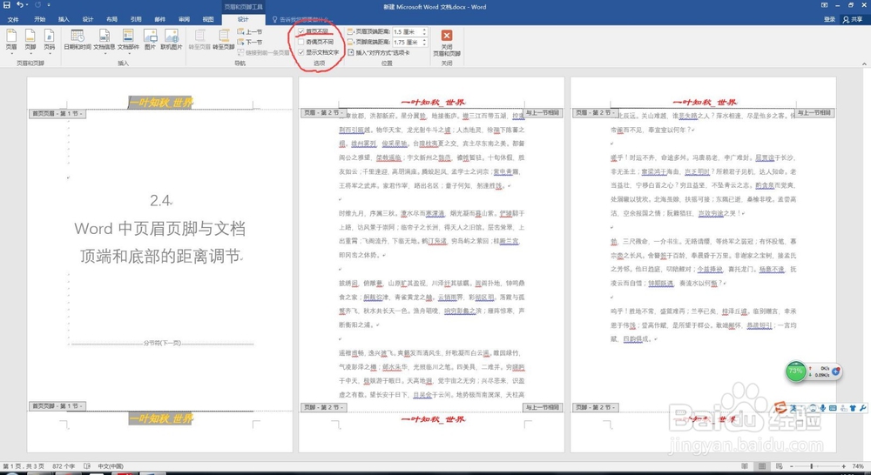Click the 共享 share button
The width and height of the screenshot is (871, 475).
853,19
